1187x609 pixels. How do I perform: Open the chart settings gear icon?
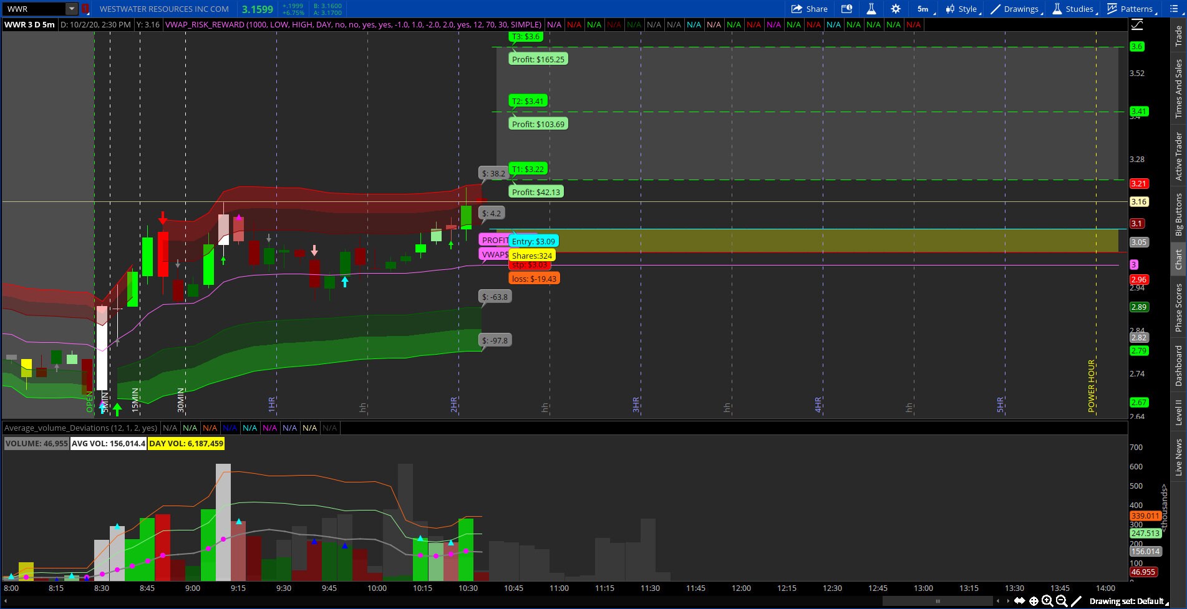pyautogui.click(x=896, y=9)
